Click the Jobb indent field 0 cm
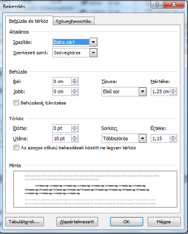This screenshot has width=188, height=234. pyautogui.click(x=62, y=91)
